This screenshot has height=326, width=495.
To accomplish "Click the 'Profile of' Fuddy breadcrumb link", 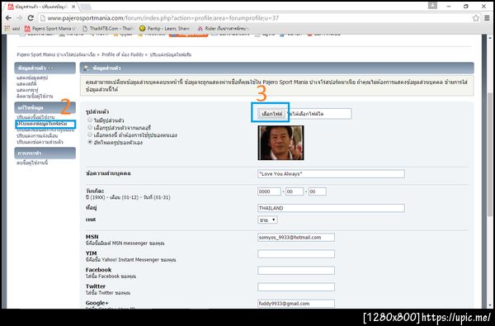I will (122, 54).
